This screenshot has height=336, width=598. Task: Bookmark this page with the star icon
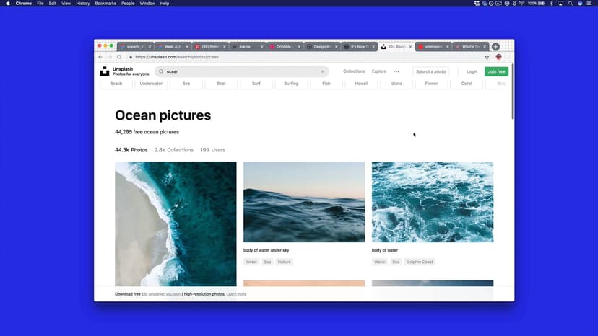pos(487,57)
